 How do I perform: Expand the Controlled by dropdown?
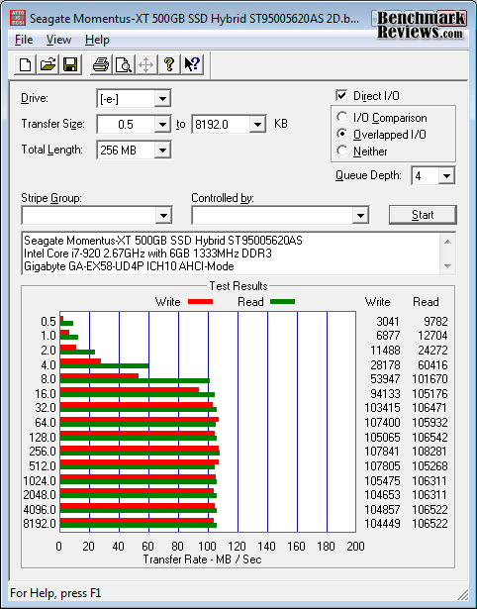pyautogui.click(x=360, y=215)
